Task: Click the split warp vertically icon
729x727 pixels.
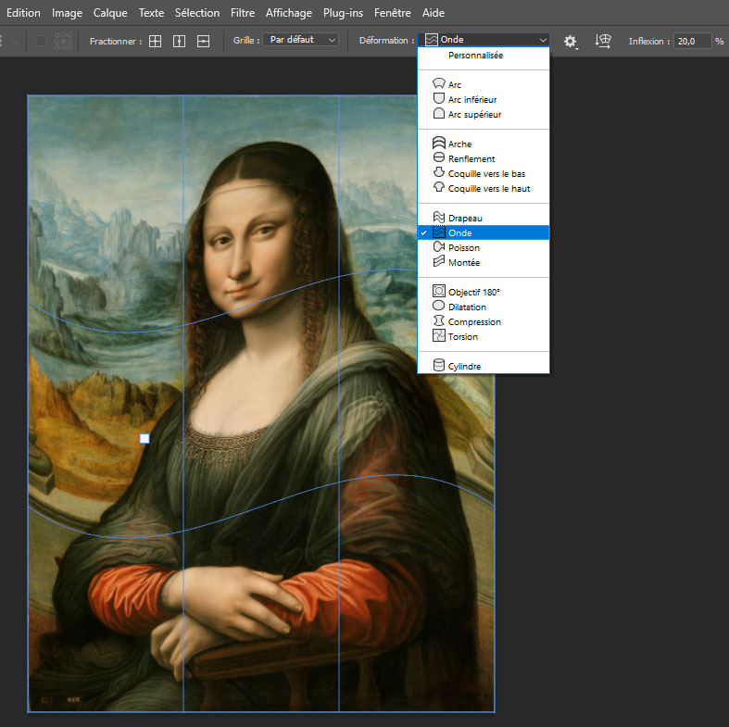Action: [x=179, y=41]
